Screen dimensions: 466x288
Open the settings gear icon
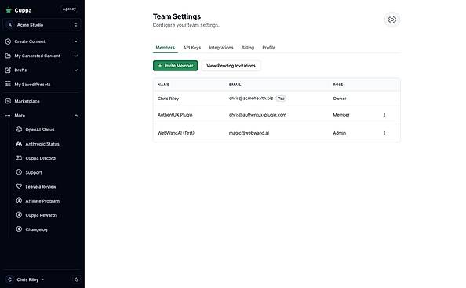pos(392,20)
